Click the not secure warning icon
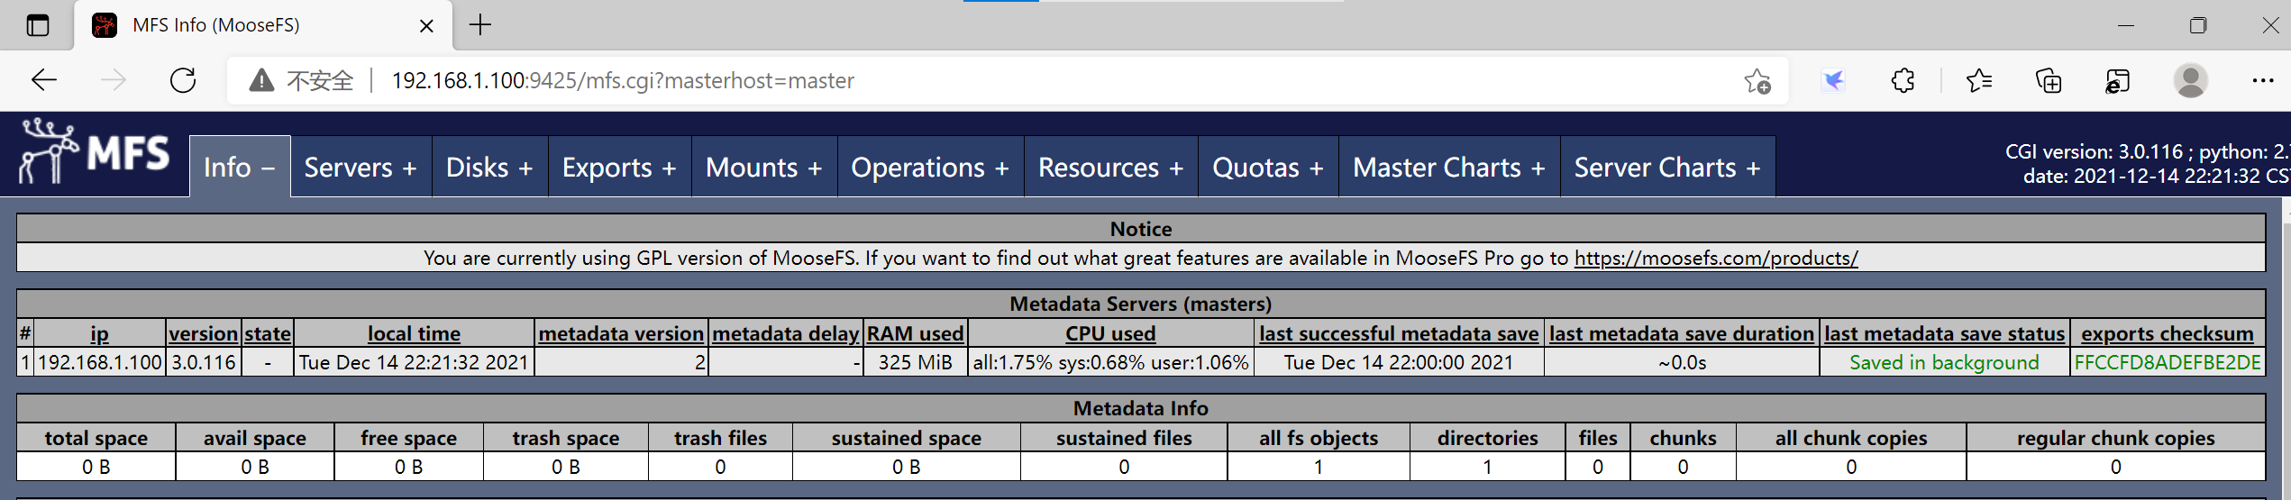This screenshot has height=500, width=2291. [x=261, y=80]
